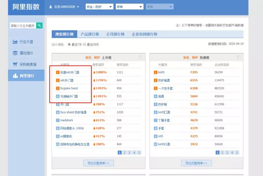Go to page 2 of 上升榜
Image resolution: width=263 pixels, height=176 pixels.
coord(125,152)
